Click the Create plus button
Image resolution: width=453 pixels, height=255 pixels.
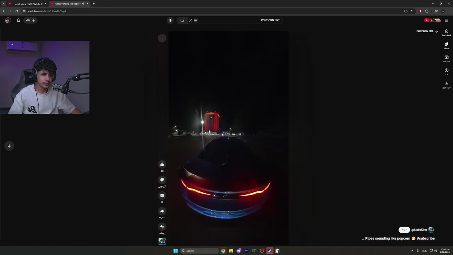(31, 20)
